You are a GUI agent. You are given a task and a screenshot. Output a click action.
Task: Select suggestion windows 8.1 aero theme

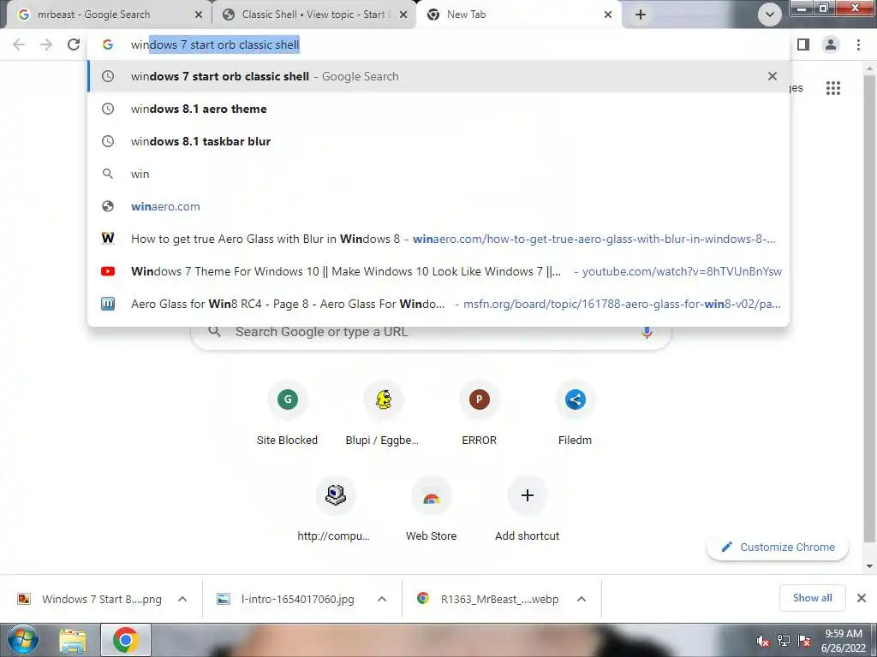point(438,109)
